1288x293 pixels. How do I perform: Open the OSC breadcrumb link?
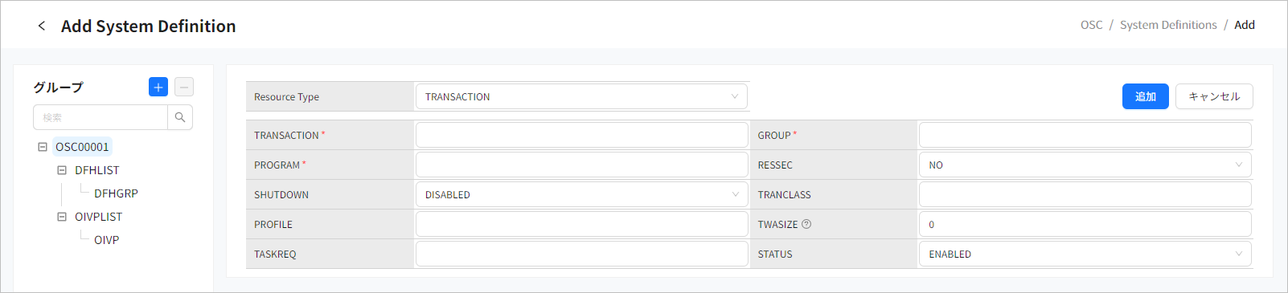click(x=1092, y=25)
